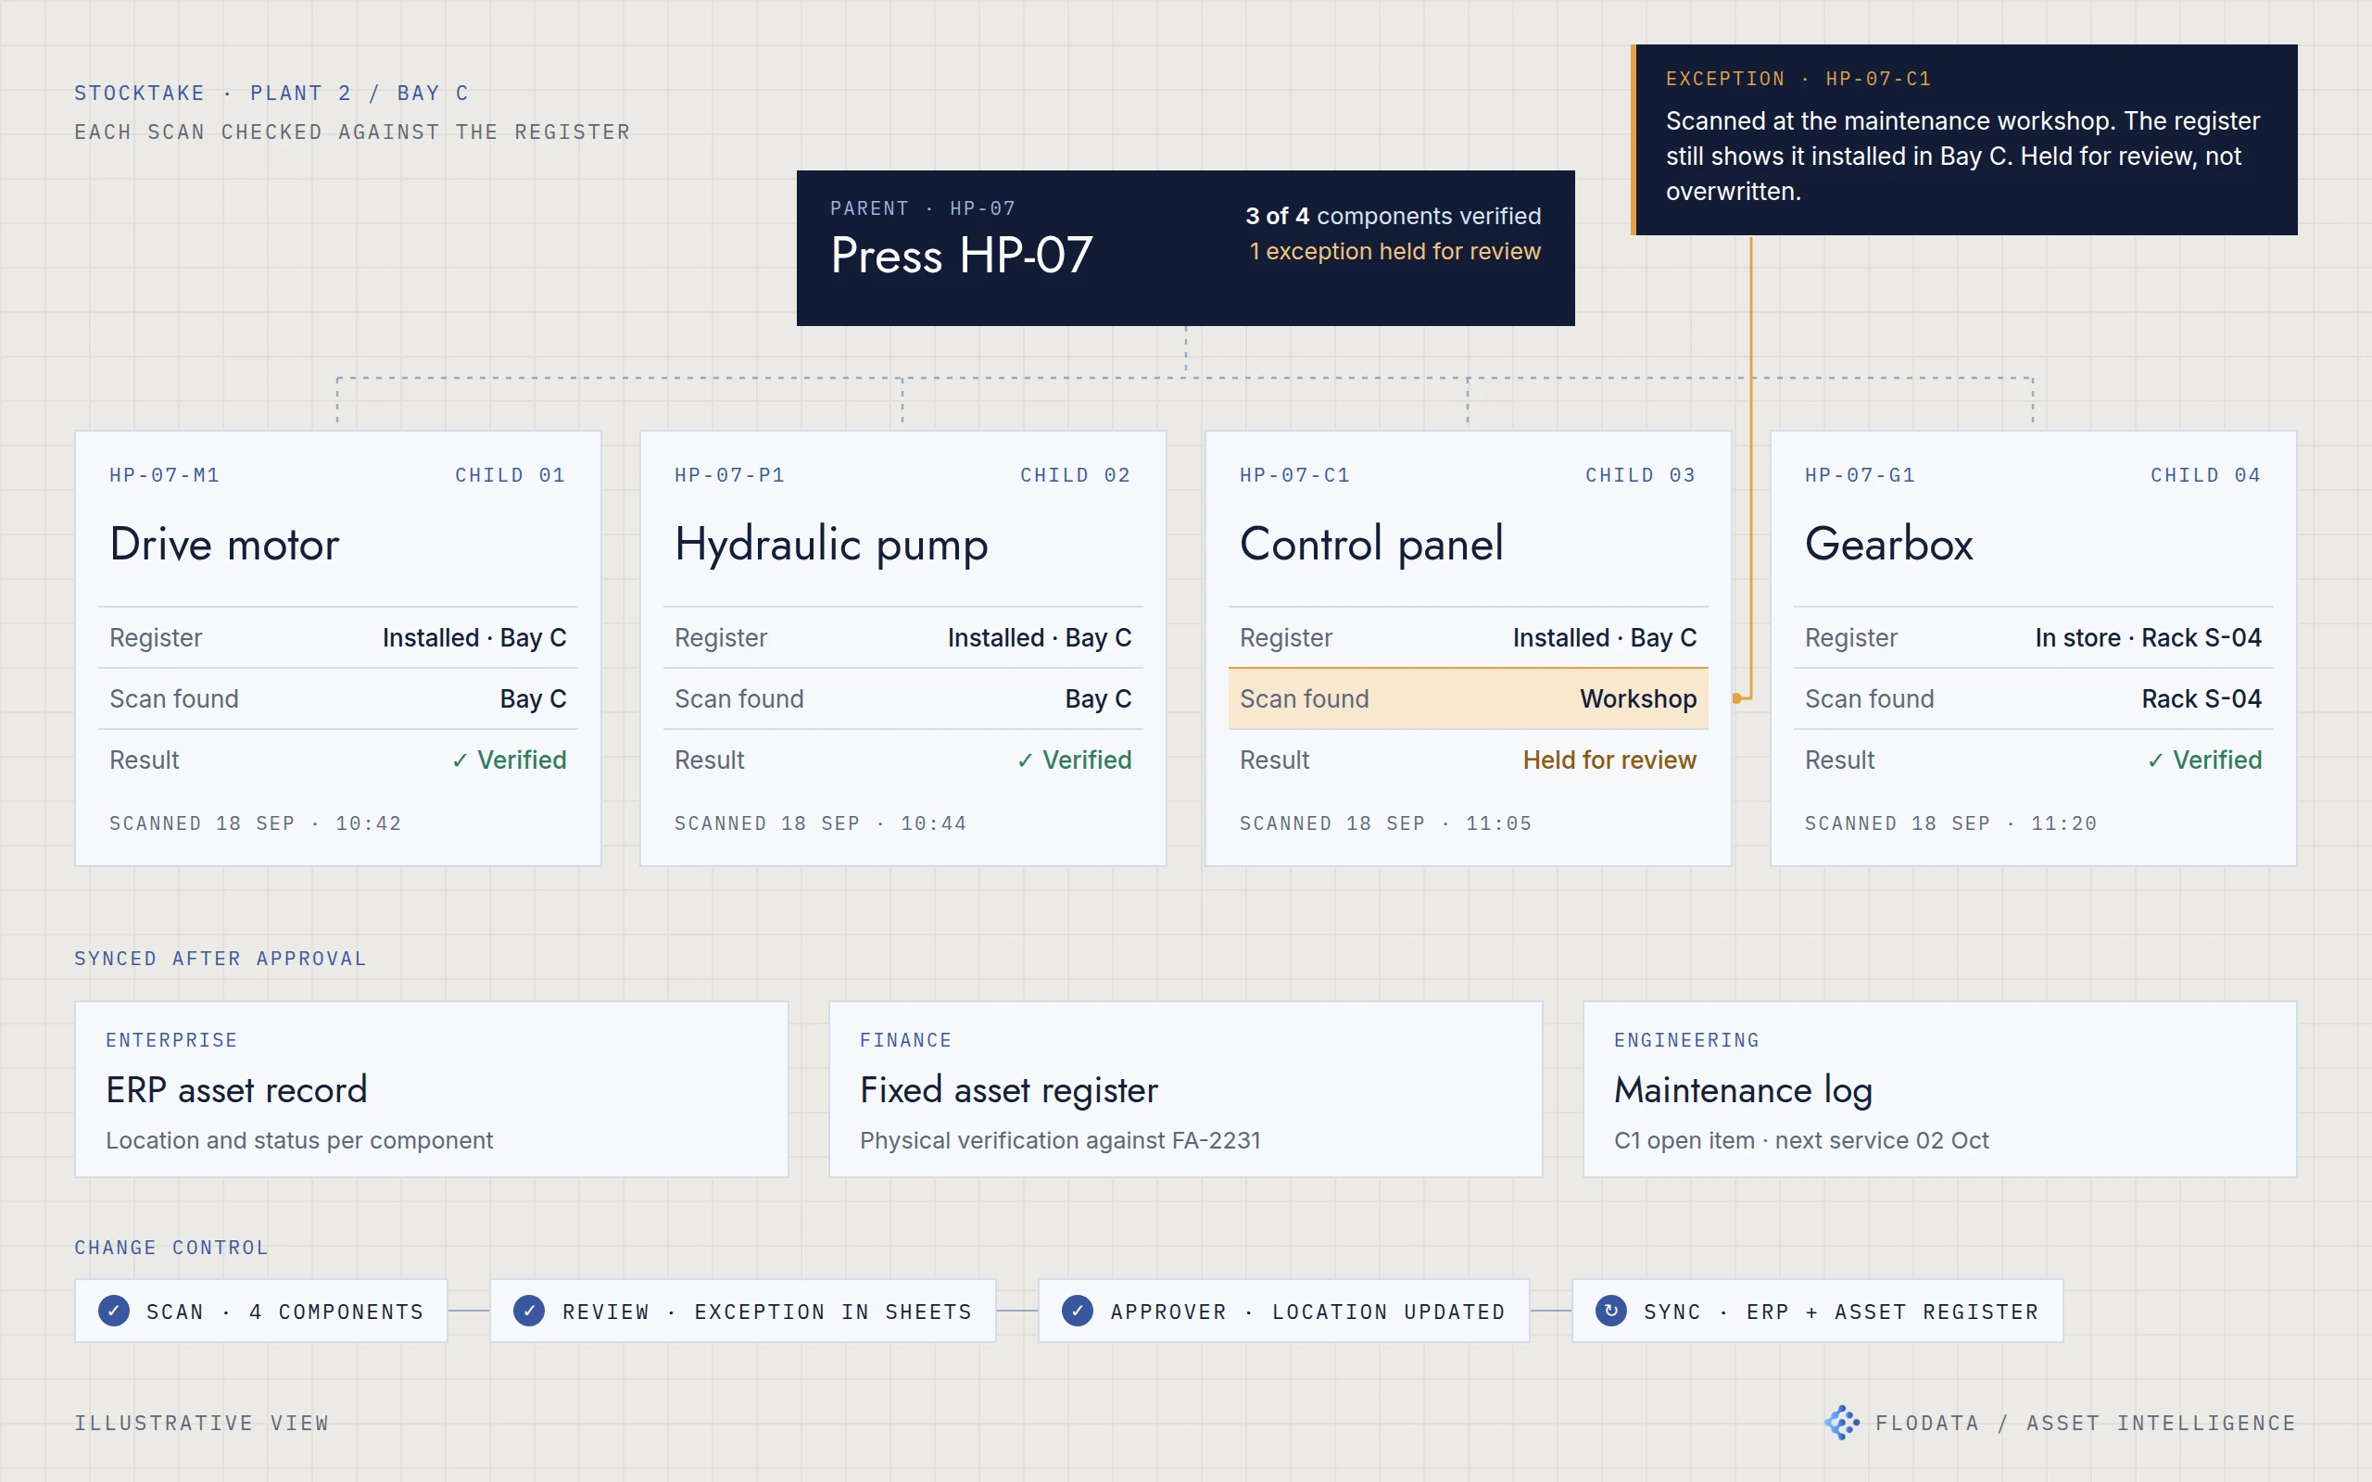Click the HP-07-P1 asset code
The width and height of the screenshot is (2372, 1482).
coord(729,475)
